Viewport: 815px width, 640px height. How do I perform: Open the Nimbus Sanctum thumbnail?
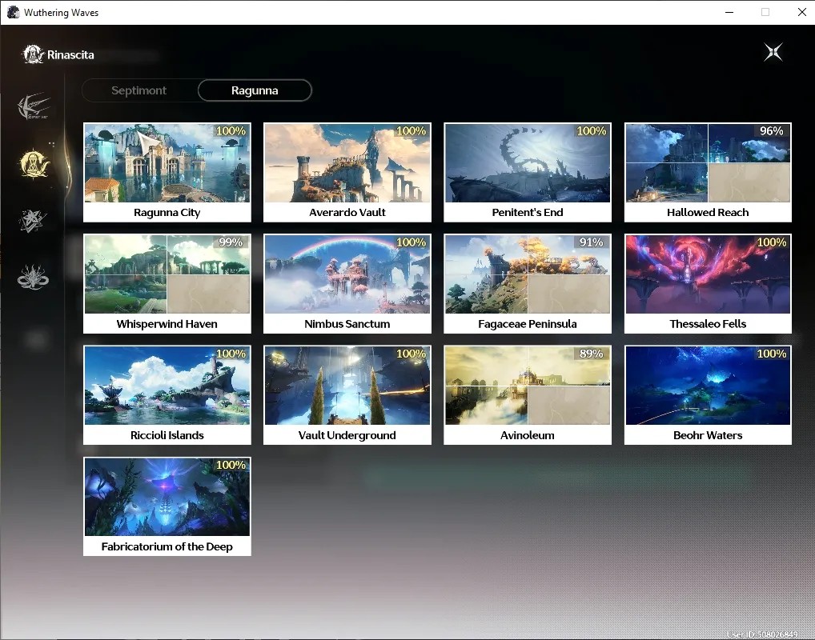347,284
